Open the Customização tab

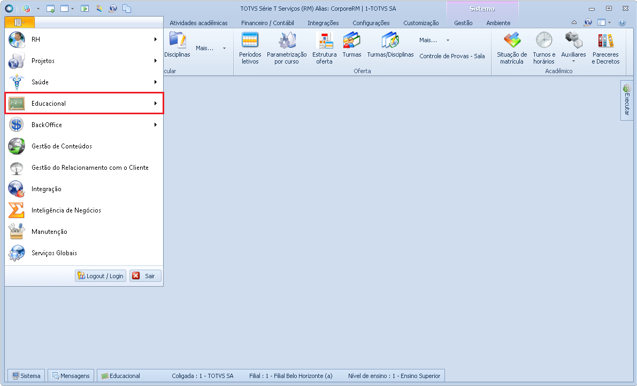[421, 23]
